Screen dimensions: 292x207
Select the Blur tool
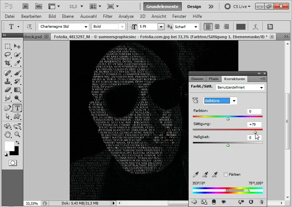pyautogui.click(x=8, y=98)
